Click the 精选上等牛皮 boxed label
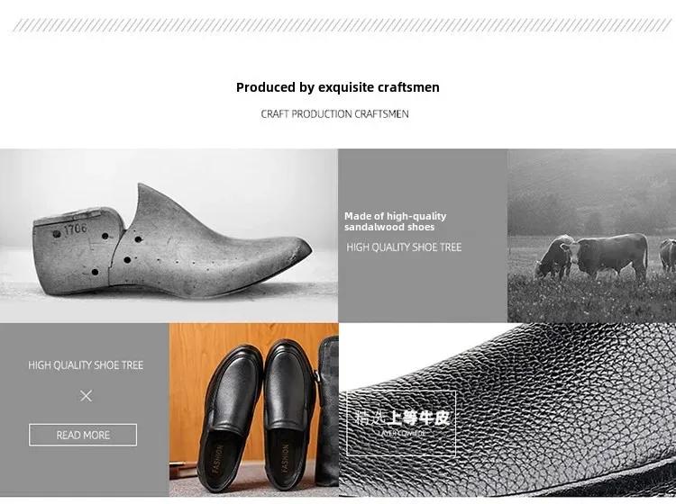676x504 pixels. point(401,423)
